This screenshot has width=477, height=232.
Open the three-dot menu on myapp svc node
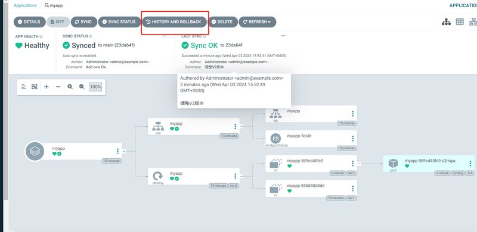[x=235, y=126]
